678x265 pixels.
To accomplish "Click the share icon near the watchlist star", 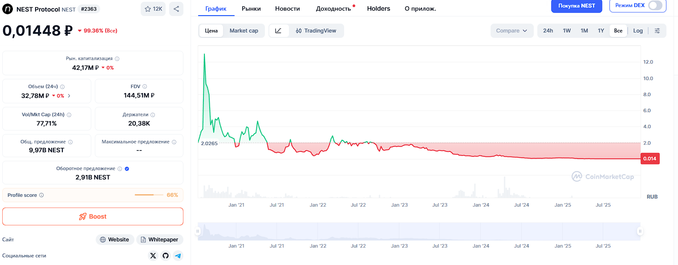I will tap(176, 8).
